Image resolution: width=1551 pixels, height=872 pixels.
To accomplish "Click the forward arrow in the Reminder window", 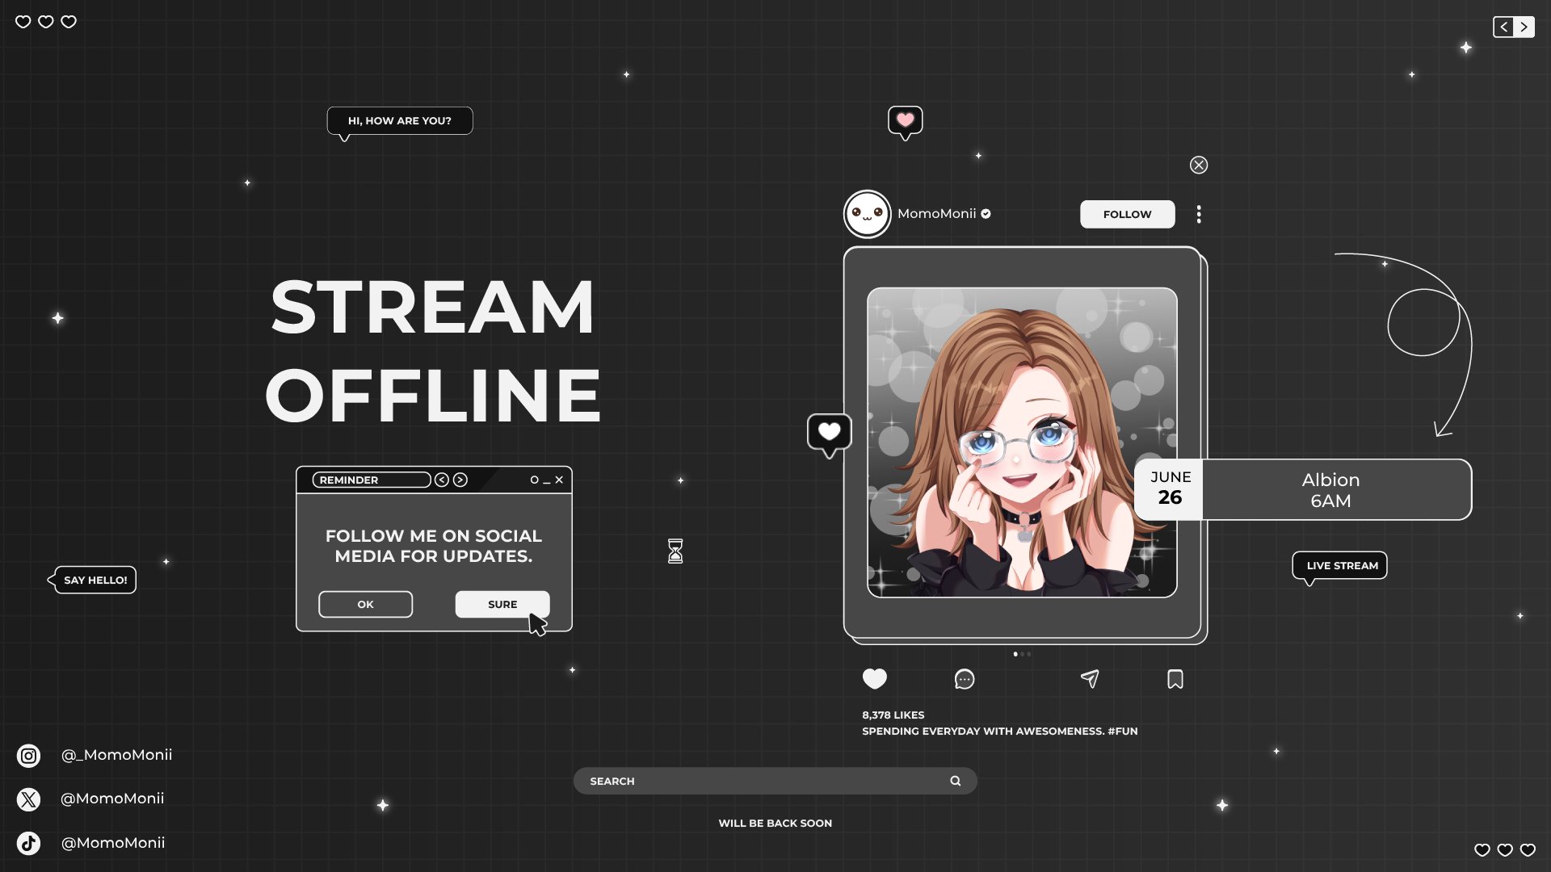I will tap(460, 480).
